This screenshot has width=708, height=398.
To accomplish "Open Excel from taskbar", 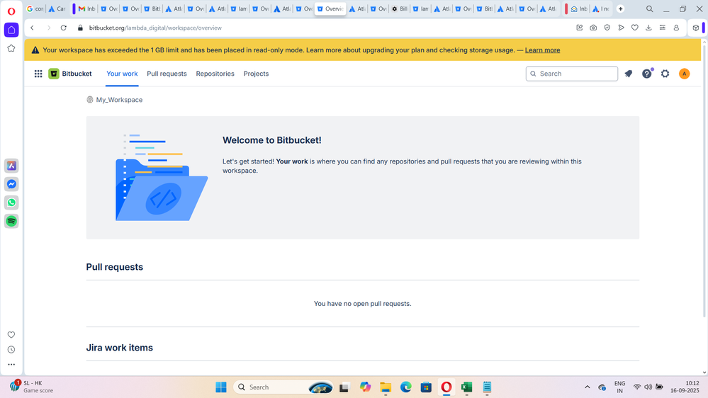I will (466, 387).
